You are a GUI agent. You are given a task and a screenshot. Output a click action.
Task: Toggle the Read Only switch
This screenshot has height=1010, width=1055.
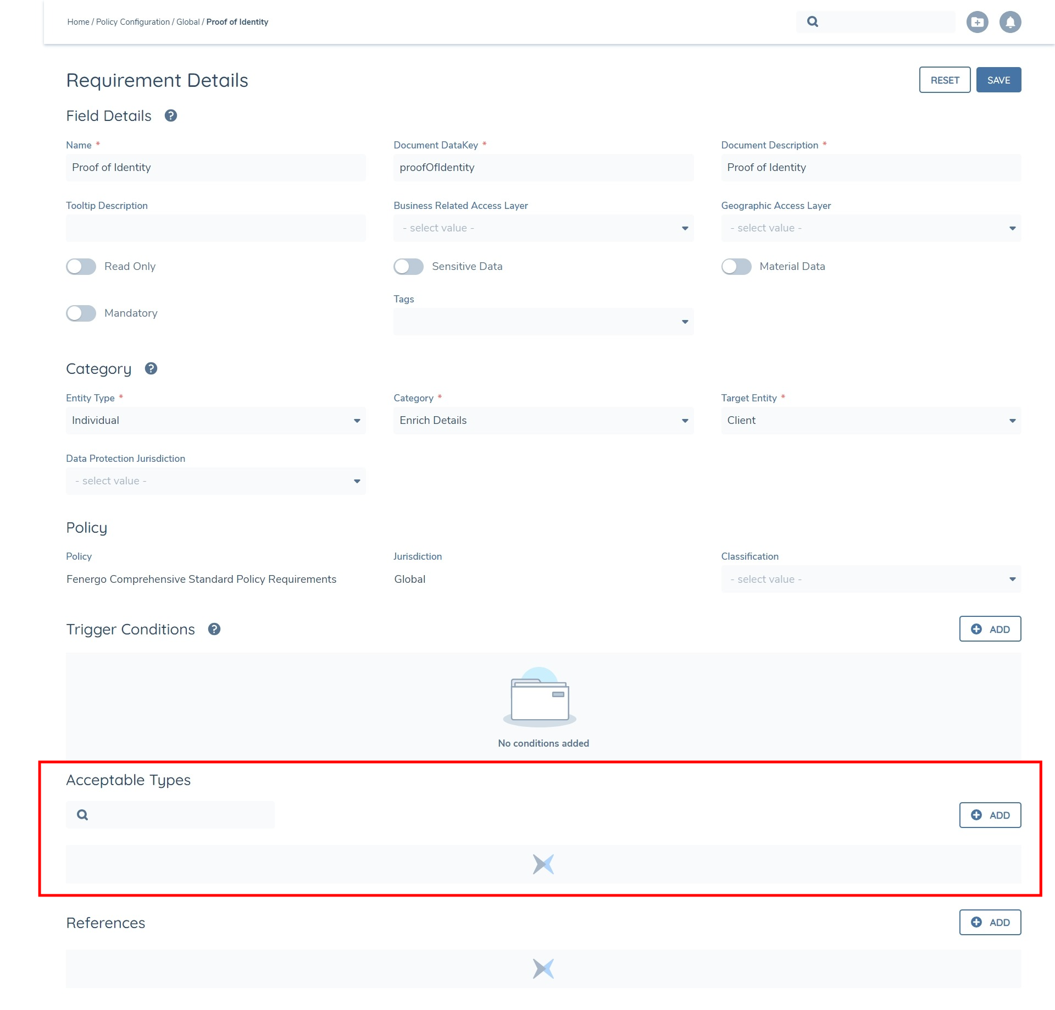pos(81,267)
